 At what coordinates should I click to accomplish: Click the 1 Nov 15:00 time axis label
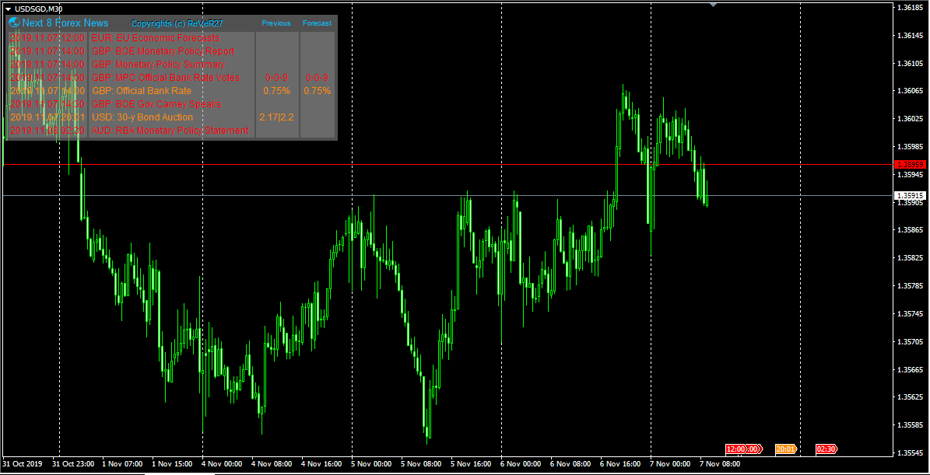(172, 464)
